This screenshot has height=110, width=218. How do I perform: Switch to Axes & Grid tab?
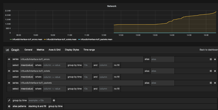click(54, 50)
